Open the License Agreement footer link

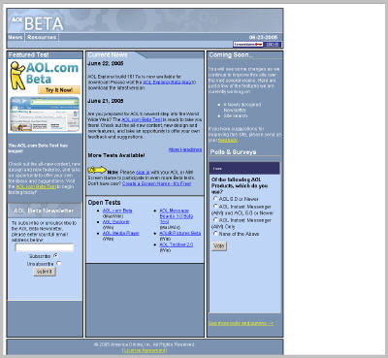[145, 350]
